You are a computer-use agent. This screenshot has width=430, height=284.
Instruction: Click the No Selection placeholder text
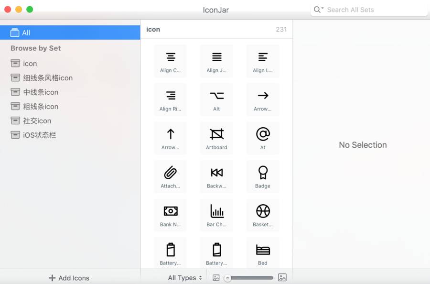click(x=363, y=145)
